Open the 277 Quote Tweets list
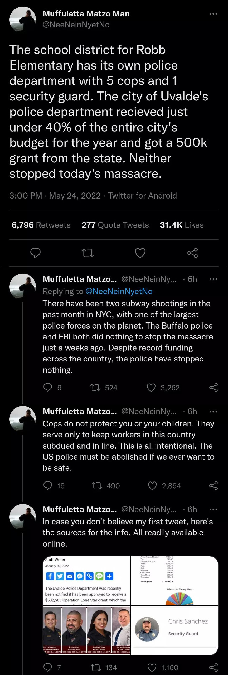 click(115, 225)
